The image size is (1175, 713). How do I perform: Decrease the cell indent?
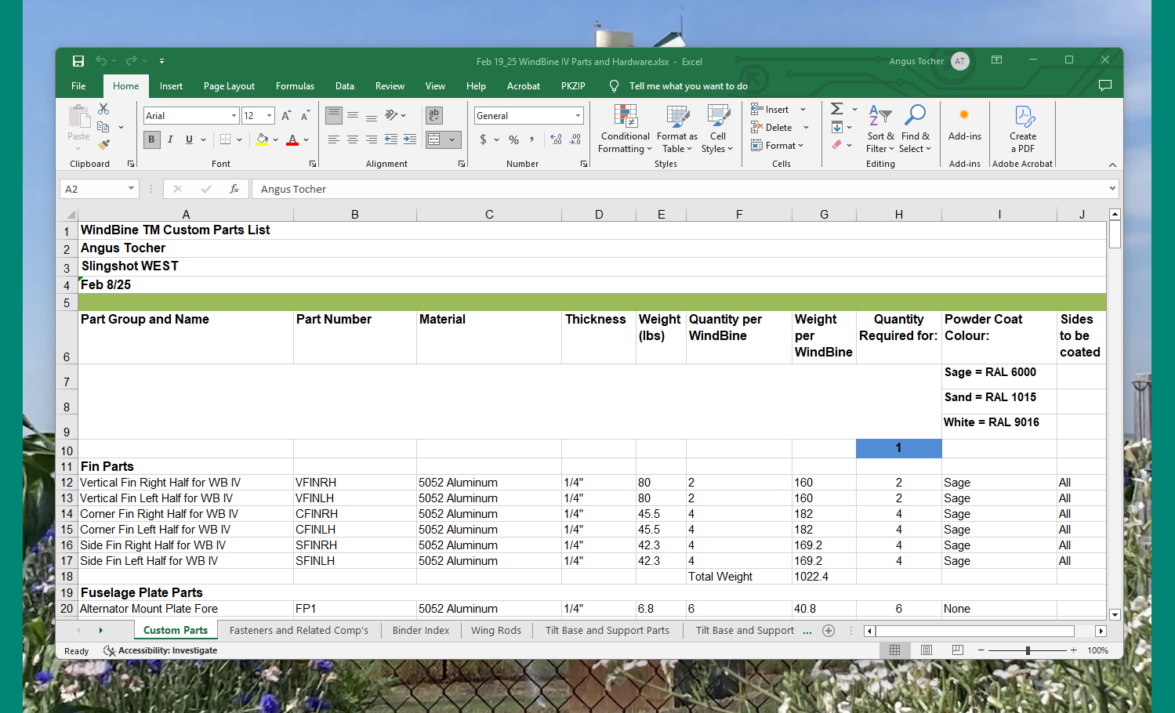390,139
